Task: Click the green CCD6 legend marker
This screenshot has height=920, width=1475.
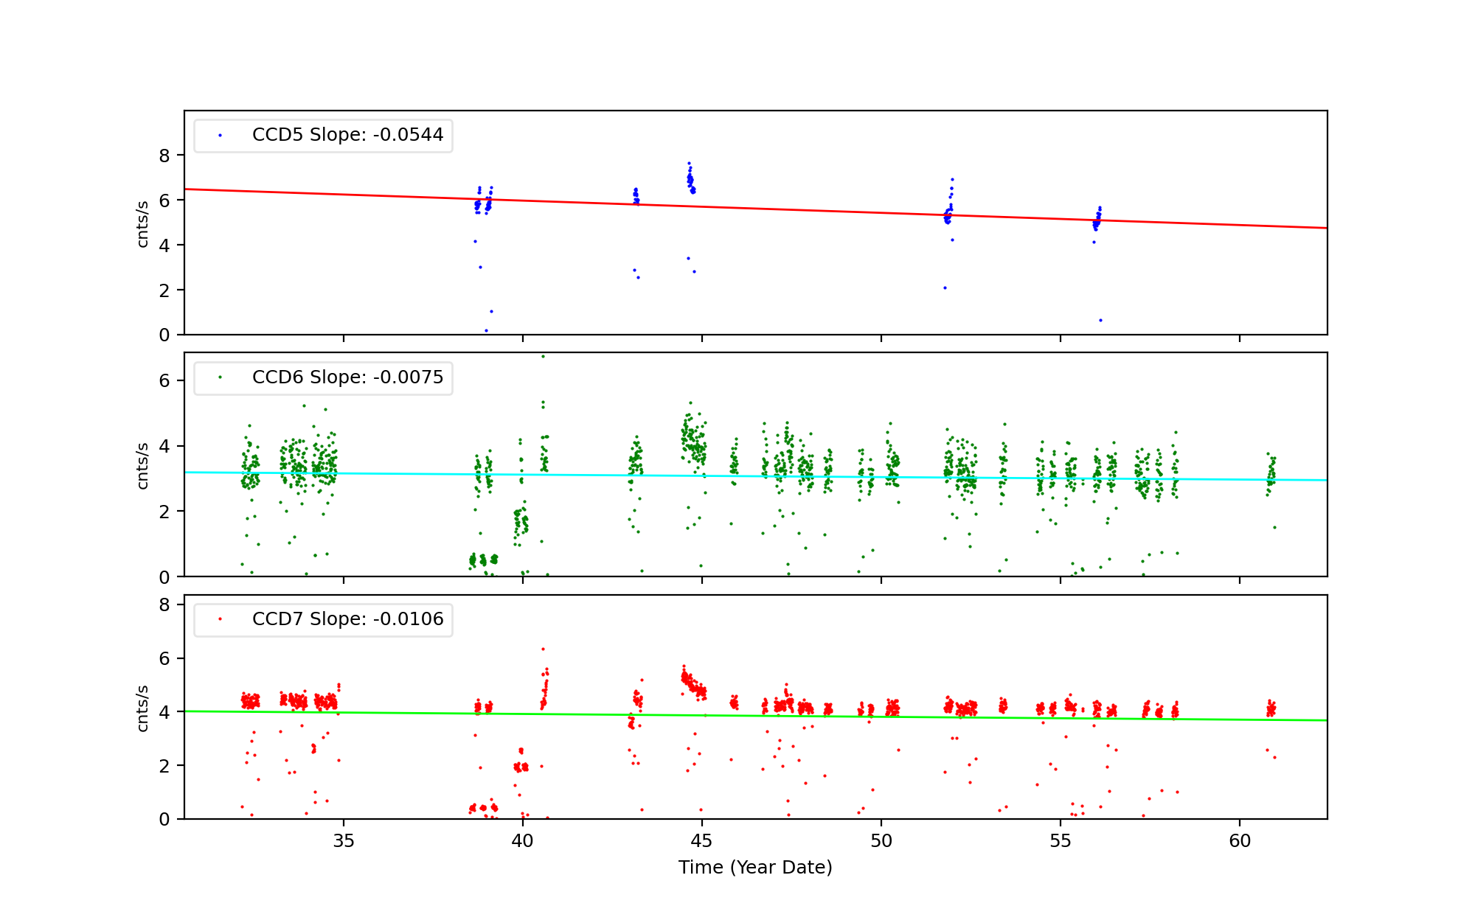Action: (220, 377)
